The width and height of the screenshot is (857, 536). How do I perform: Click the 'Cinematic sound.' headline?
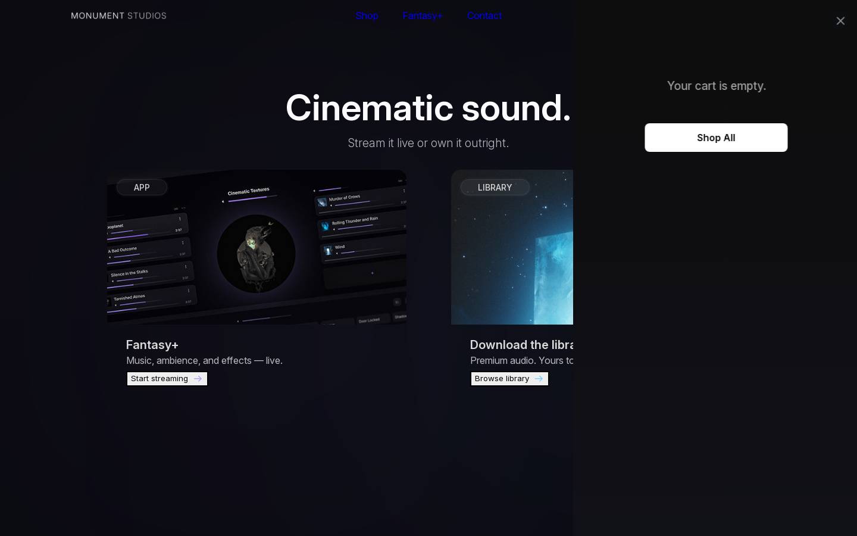[x=428, y=108]
